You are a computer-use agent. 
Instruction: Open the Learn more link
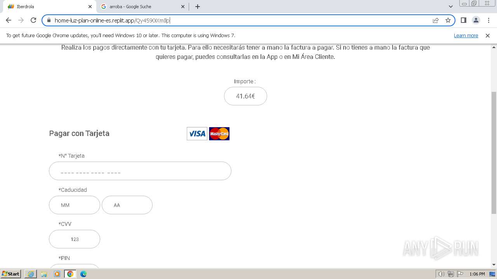point(466,36)
